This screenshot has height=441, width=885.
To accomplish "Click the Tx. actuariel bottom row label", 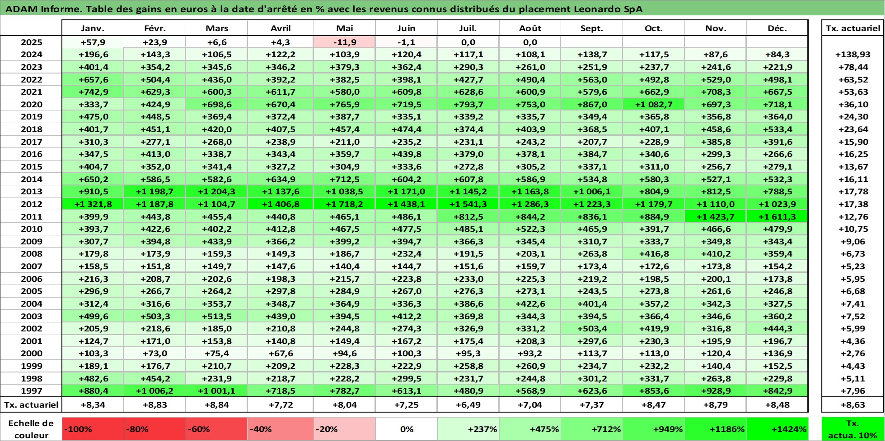I will (x=31, y=404).
